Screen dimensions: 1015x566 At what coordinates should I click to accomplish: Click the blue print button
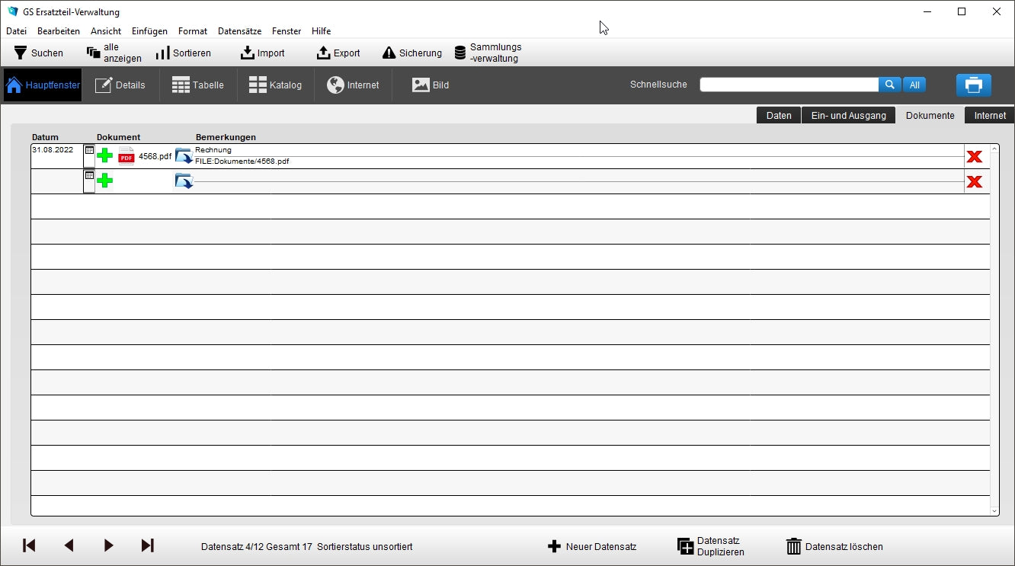(973, 85)
